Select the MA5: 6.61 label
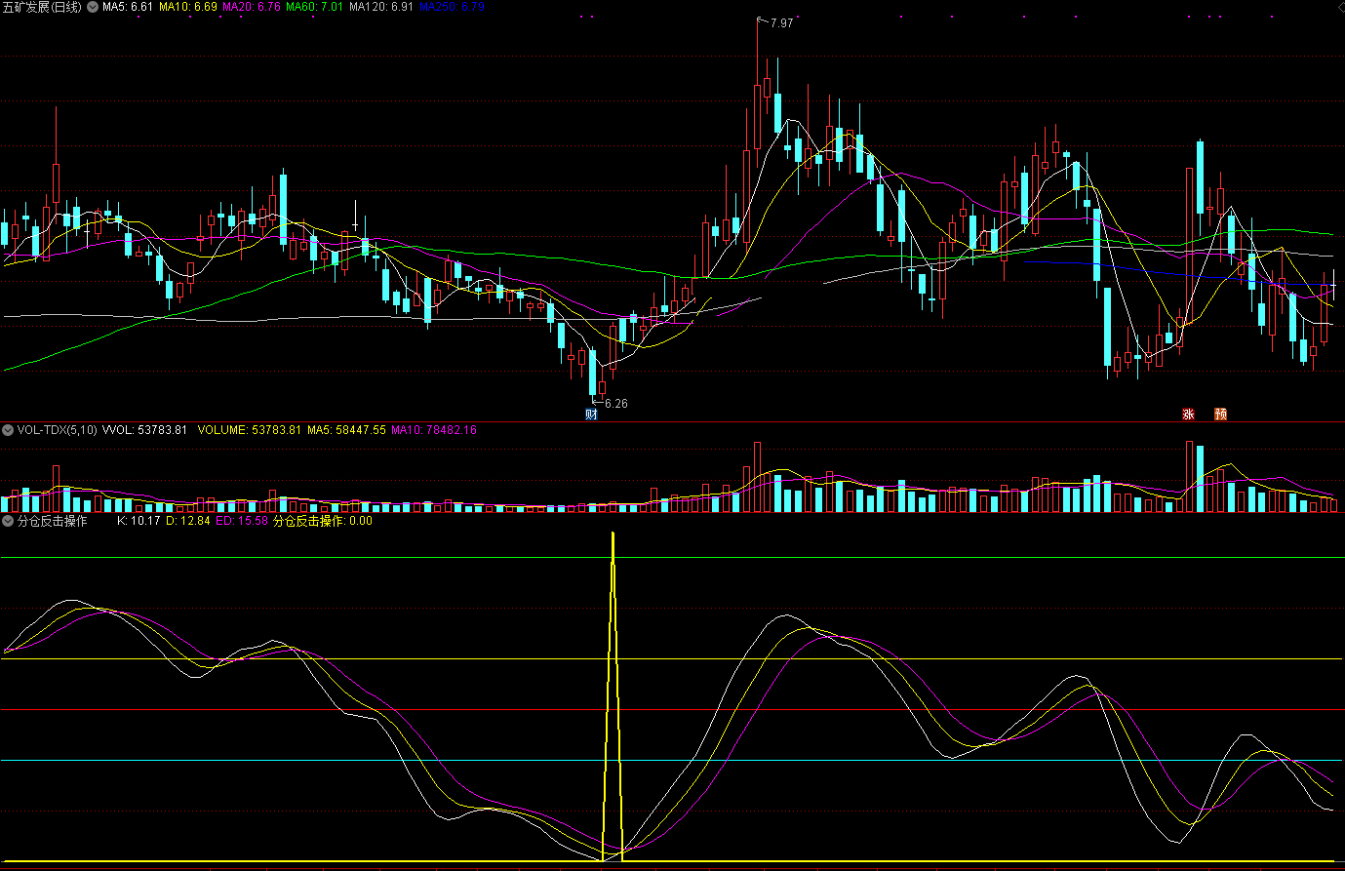 128,7
